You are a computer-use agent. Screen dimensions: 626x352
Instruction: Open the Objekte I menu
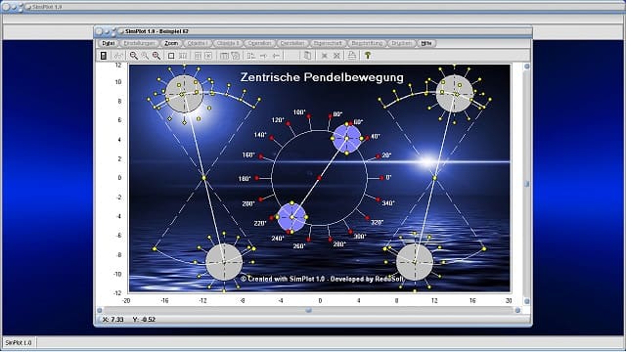pyautogui.click(x=198, y=43)
